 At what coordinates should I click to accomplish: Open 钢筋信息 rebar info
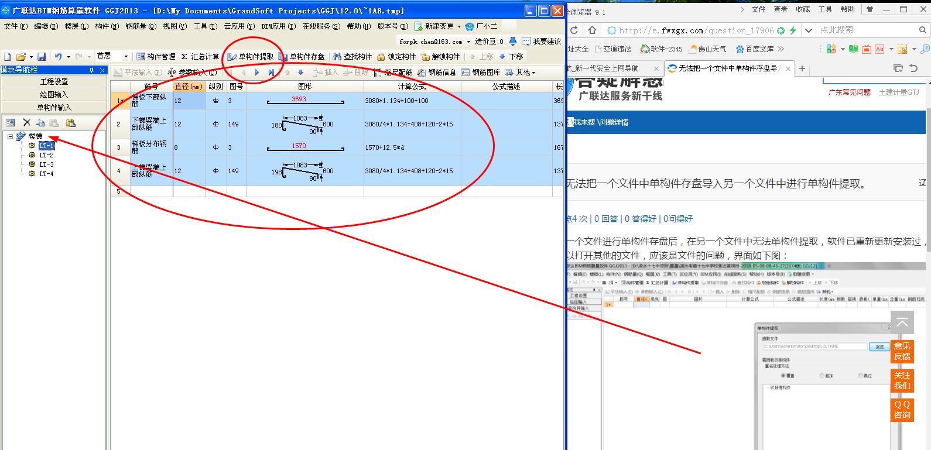click(x=437, y=73)
